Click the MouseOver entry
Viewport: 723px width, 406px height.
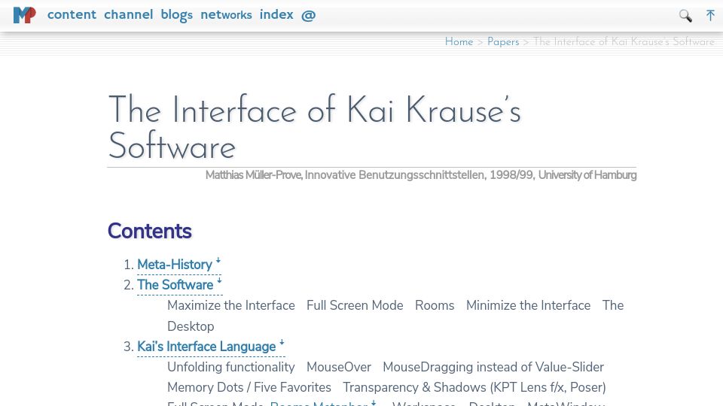click(339, 367)
